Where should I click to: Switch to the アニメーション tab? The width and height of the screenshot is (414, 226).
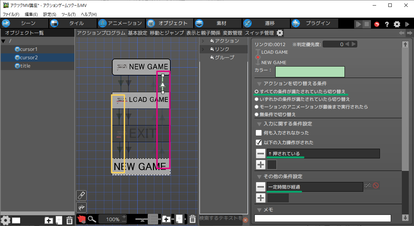point(120,23)
